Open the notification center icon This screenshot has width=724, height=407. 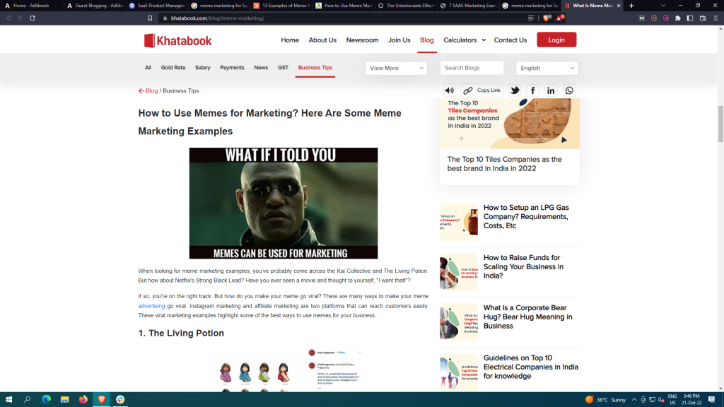click(x=711, y=399)
